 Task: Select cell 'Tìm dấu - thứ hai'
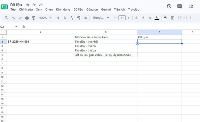(x=106, y=46)
